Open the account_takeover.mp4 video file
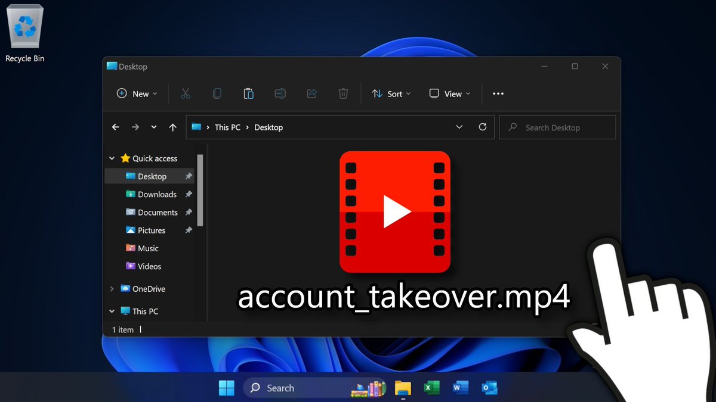 [395, 212]
